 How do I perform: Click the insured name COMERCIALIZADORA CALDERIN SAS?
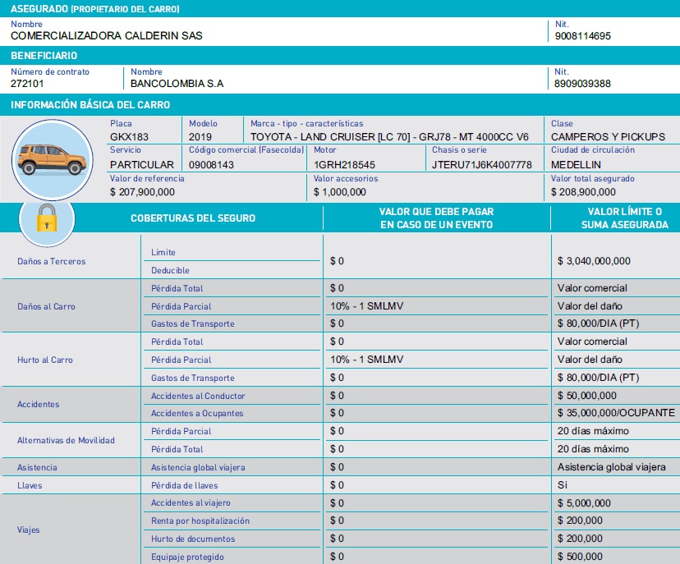(106, 36)
